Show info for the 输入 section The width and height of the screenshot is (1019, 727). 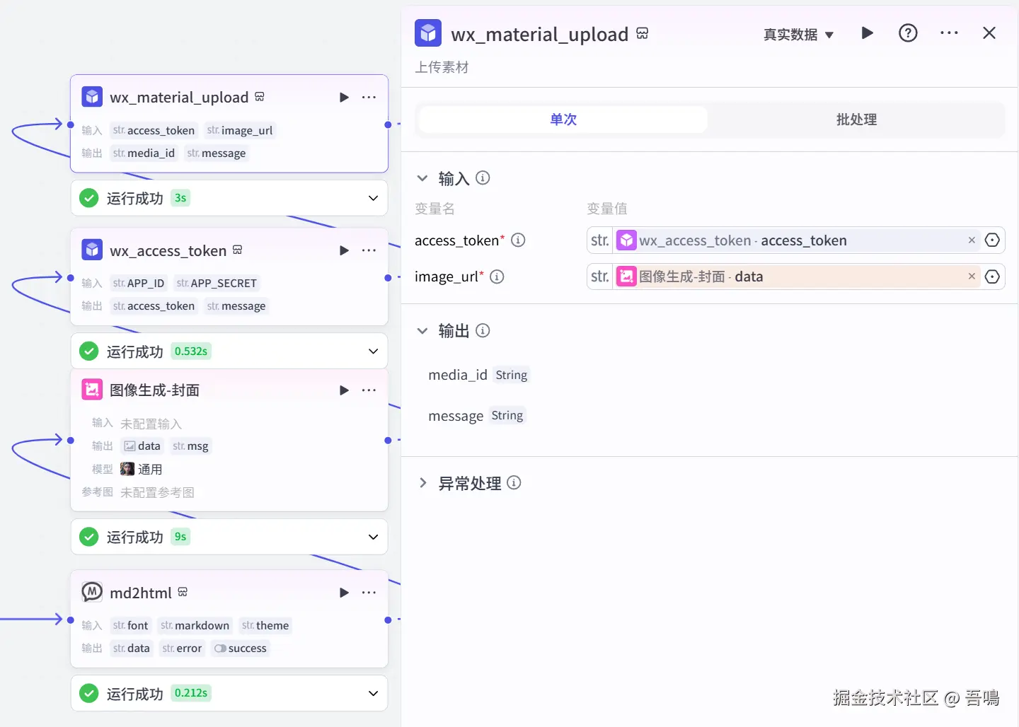point(483,178)
